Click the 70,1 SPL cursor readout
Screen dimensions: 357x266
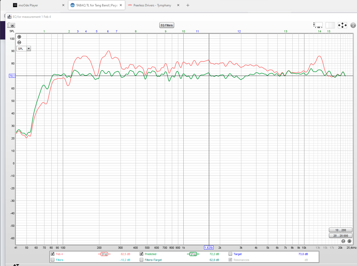coord(12,76)
